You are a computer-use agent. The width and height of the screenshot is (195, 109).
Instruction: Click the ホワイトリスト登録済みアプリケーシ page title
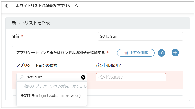(x=47, y=6)
